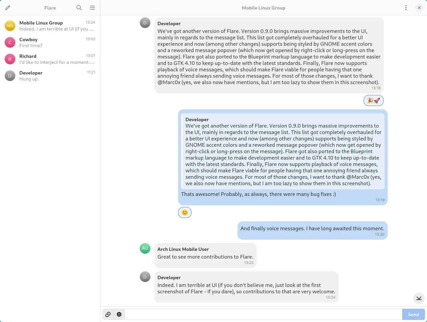Click the party and rocket reaction
427x322 pixels.
pos(373,100)
